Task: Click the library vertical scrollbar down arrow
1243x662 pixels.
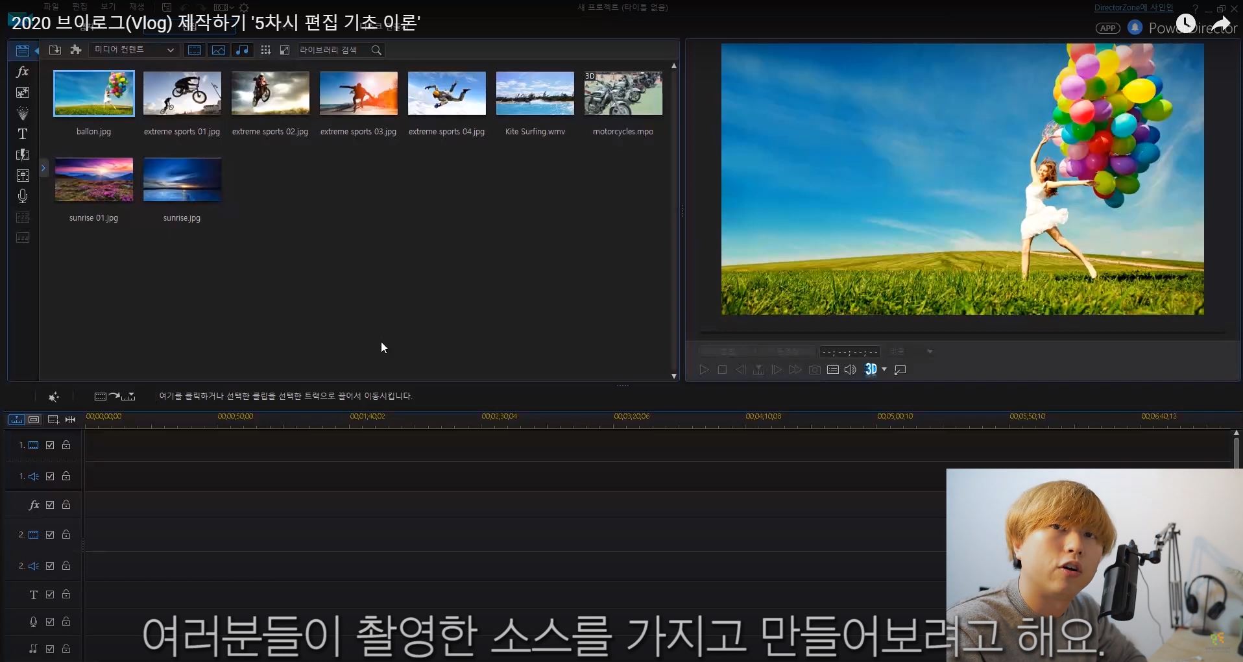Action: [674, 376]
